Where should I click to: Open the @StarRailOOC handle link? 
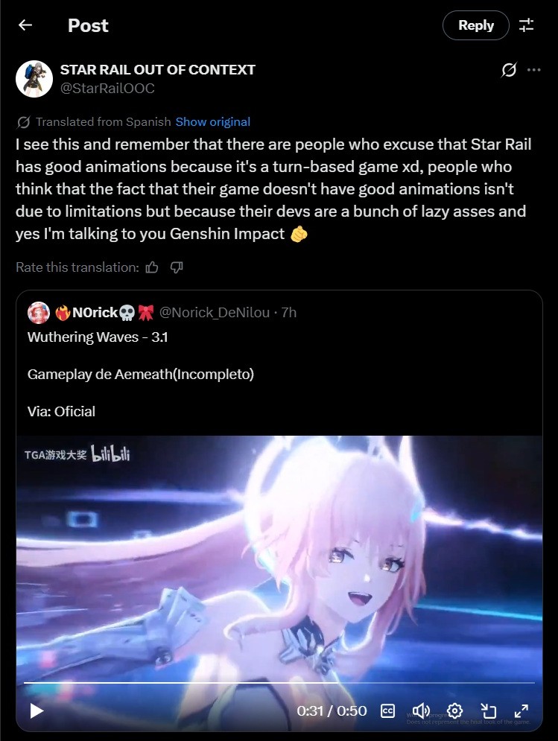[x=107, y=89]
